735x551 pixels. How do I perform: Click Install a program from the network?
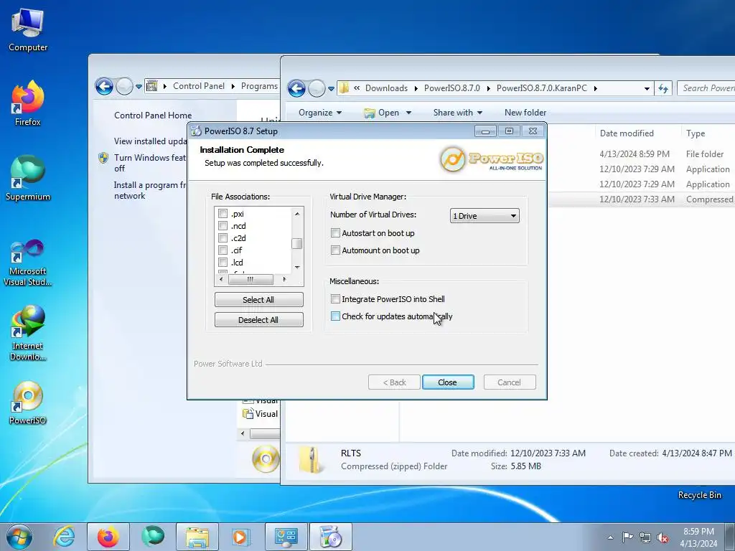tap(149, 190)
